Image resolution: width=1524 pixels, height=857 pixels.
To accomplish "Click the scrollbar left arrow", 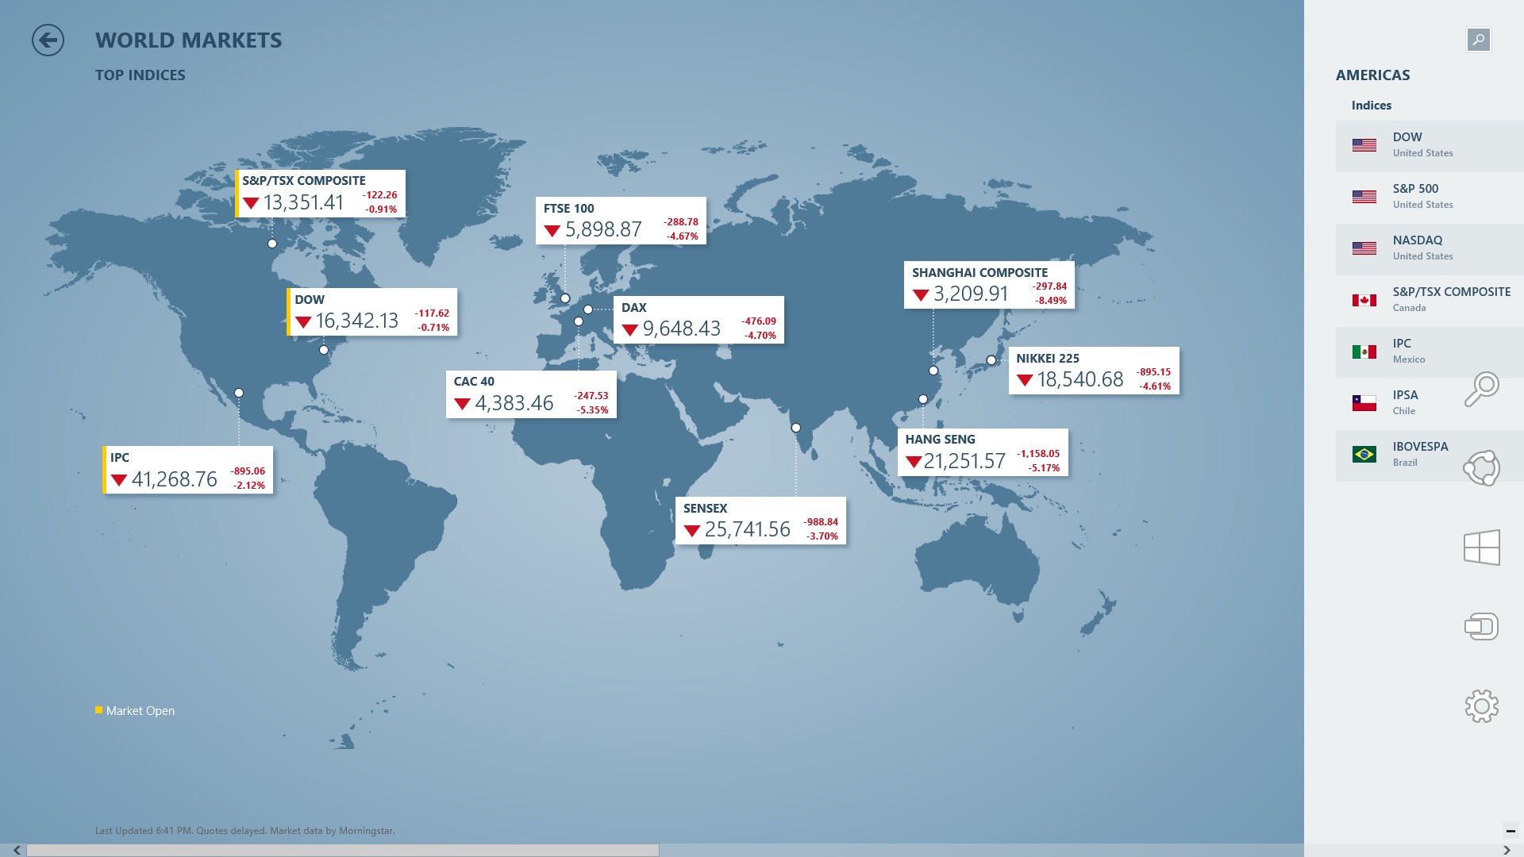I will [x=17, y=850].
